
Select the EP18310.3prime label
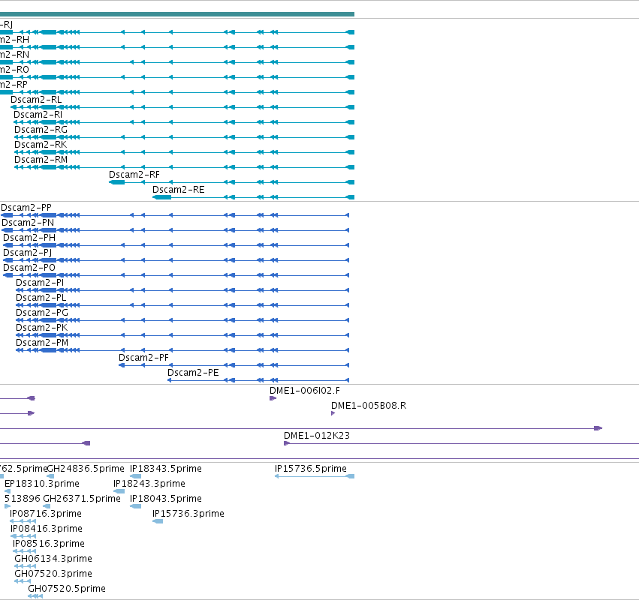pyautogui.click(x=42, y=484)
